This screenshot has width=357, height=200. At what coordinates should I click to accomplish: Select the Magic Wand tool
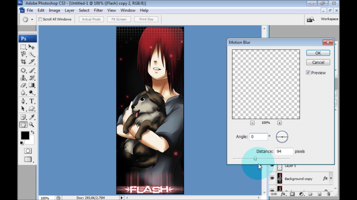(32, 54)
